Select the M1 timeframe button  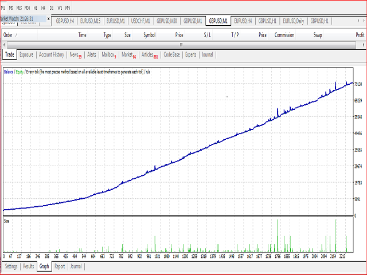[3, 8]
